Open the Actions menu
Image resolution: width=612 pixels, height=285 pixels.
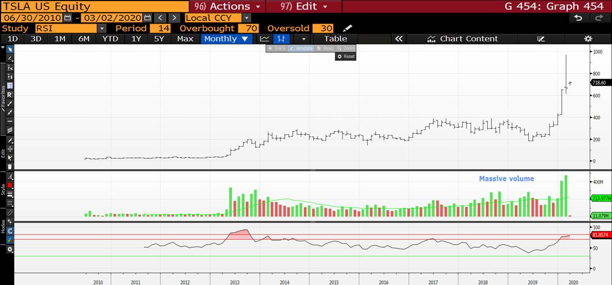click(228, 6)
